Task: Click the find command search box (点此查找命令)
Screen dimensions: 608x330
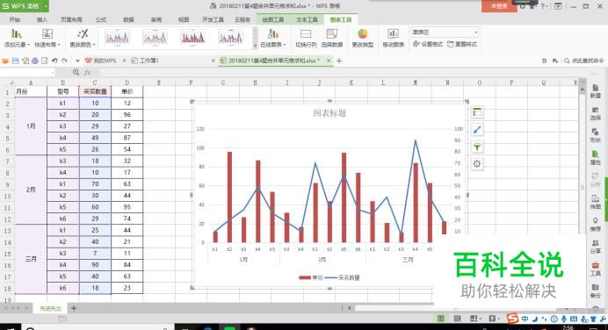Action: (584, 61)
